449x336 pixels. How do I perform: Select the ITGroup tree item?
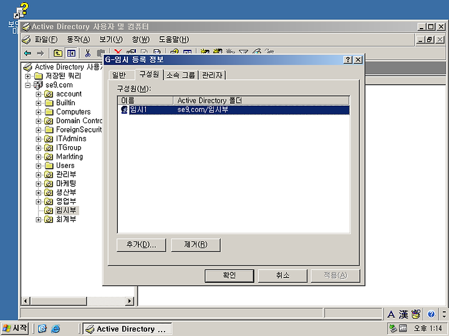coord(69,147)
